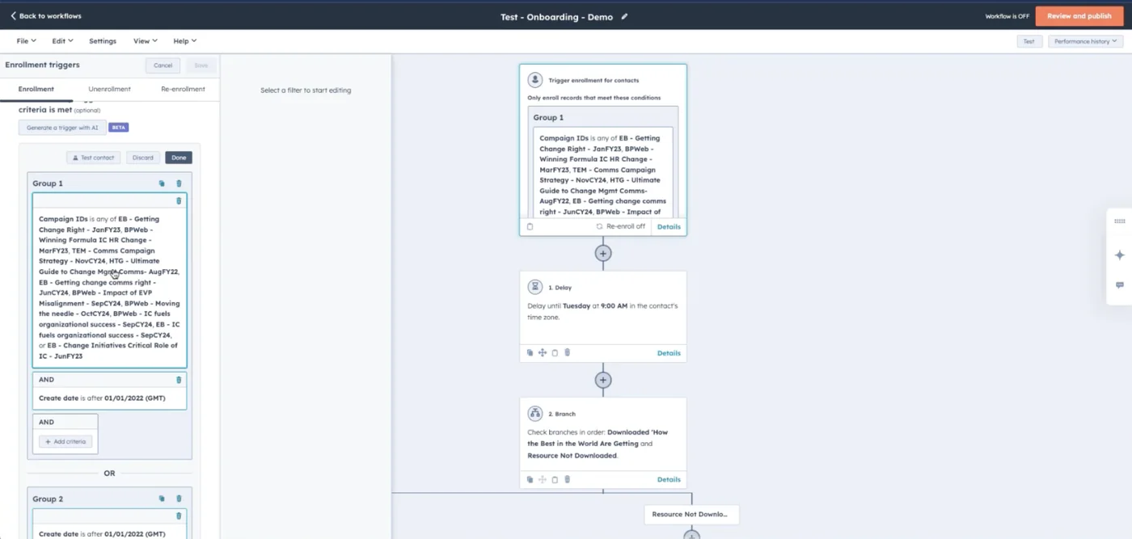Copy the Delay action clipboard icon
This screenshot has height=539, width=1132.
pos(555,353)
